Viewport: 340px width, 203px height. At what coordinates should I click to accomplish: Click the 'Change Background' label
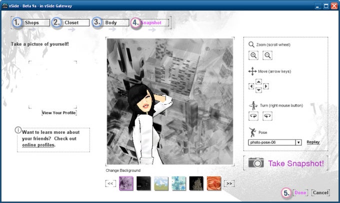coord(123,170)
